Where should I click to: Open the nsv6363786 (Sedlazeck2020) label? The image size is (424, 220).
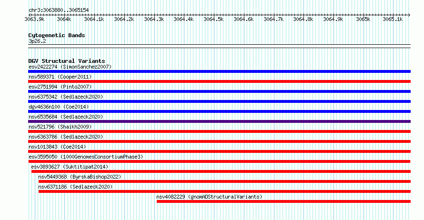tap(66, 137)
